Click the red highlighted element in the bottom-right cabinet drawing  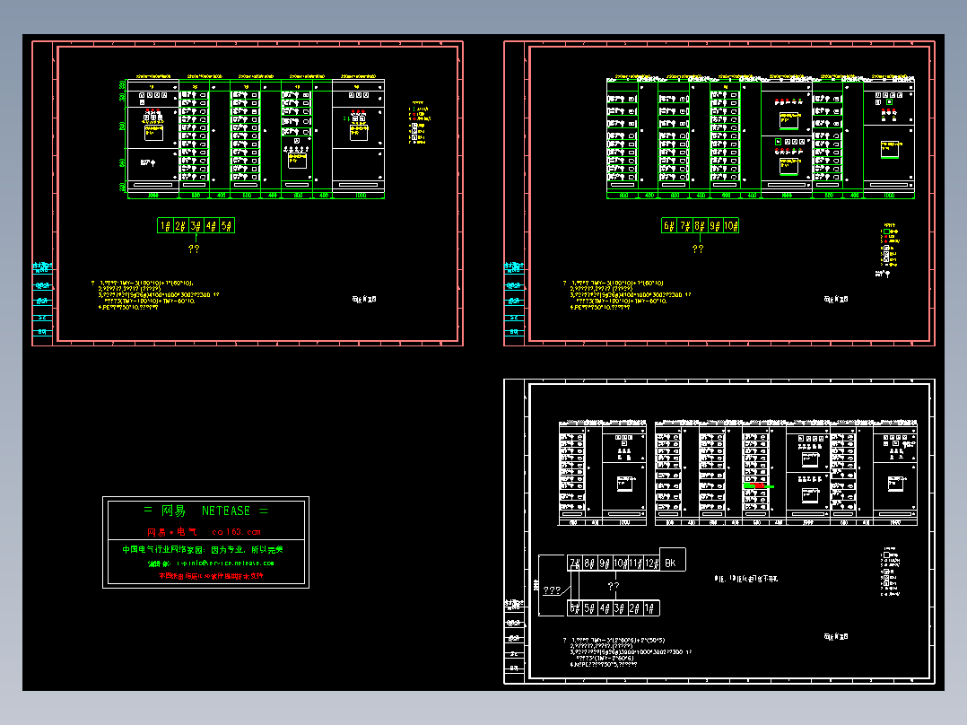click(x=759, y=486)
